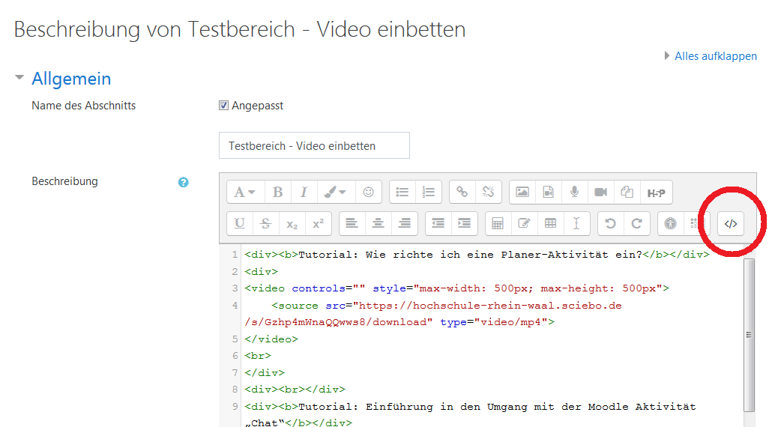Insert a table using the table icon
Viewport: 769px width, 427px height.
(550, 223)
